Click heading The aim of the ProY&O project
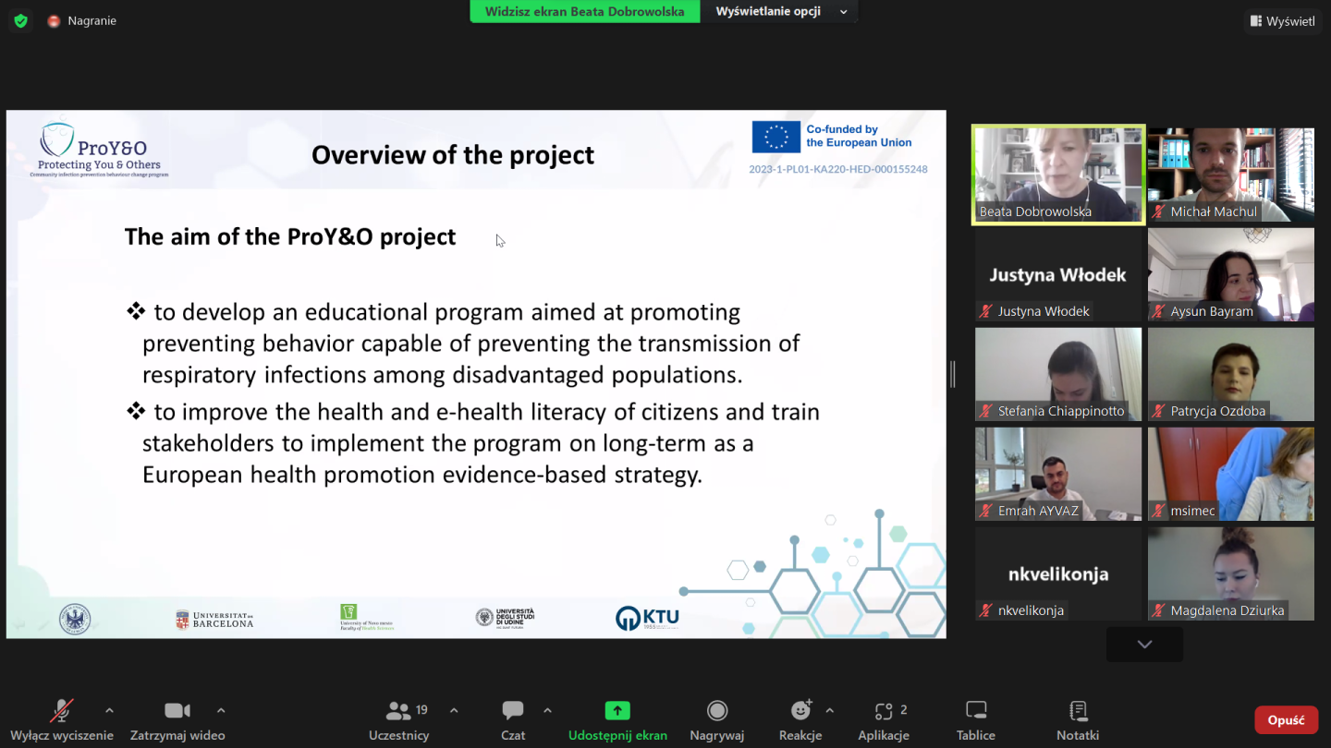 point(290,237)
